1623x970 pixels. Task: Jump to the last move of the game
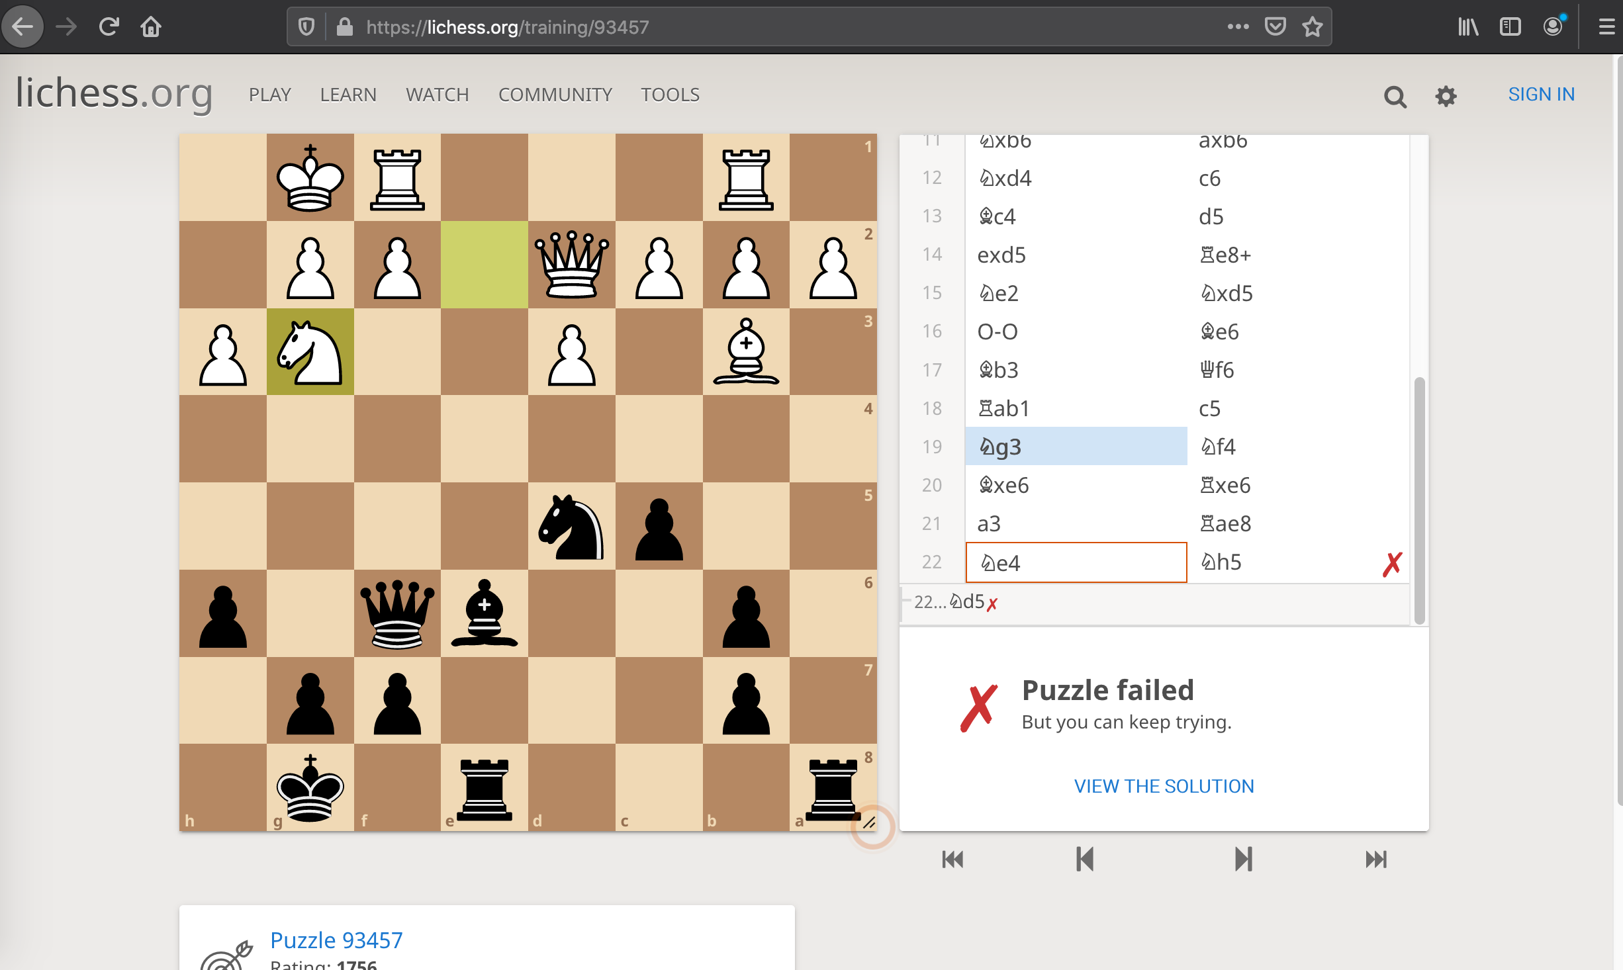pos(1375,858)
